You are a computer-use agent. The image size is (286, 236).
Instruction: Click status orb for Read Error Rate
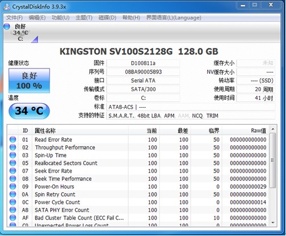point(13,140)
